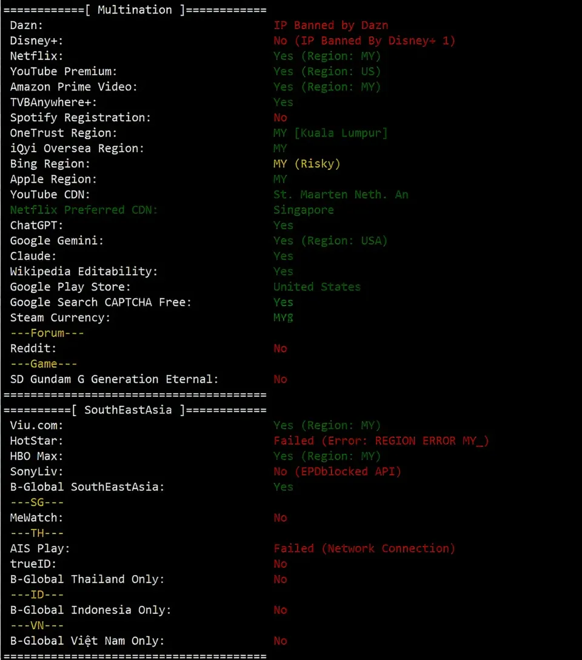
Task: Click the green 'Netflix Preferred CDN:' label
Action: click(x=84, y=210)
